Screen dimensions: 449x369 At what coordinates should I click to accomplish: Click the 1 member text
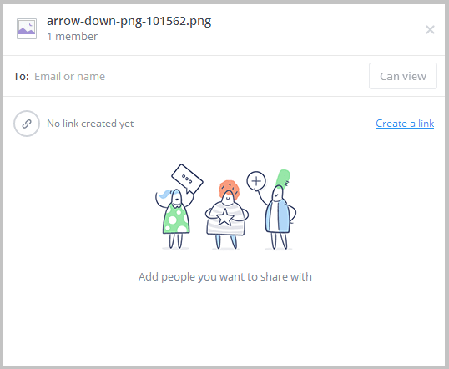pos(72,37)
